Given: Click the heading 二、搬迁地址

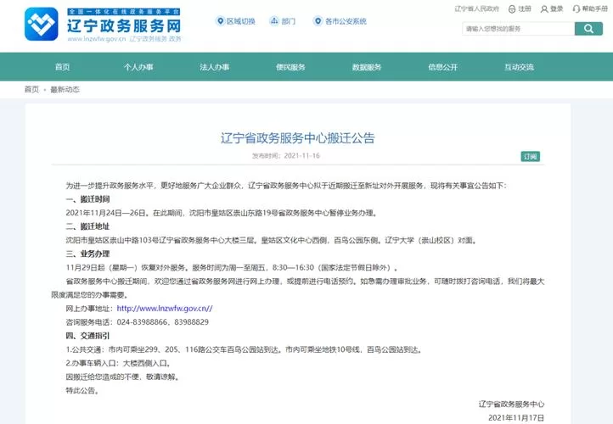Looking at the screenshot, I should (x=87, y=226).
